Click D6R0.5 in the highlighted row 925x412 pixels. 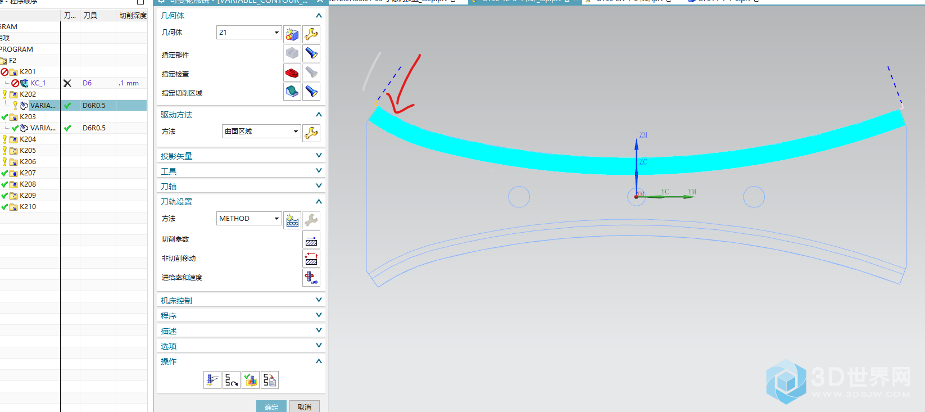(x=94, y=106)
